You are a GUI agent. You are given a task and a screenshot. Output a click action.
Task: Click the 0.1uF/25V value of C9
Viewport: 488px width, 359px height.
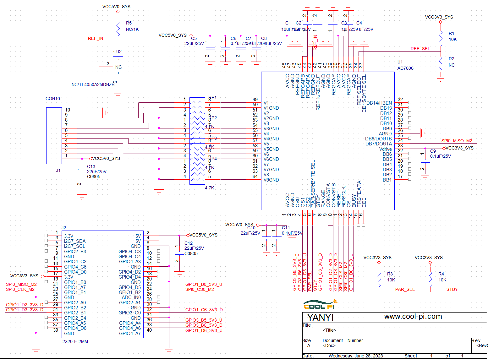(440, 156)
